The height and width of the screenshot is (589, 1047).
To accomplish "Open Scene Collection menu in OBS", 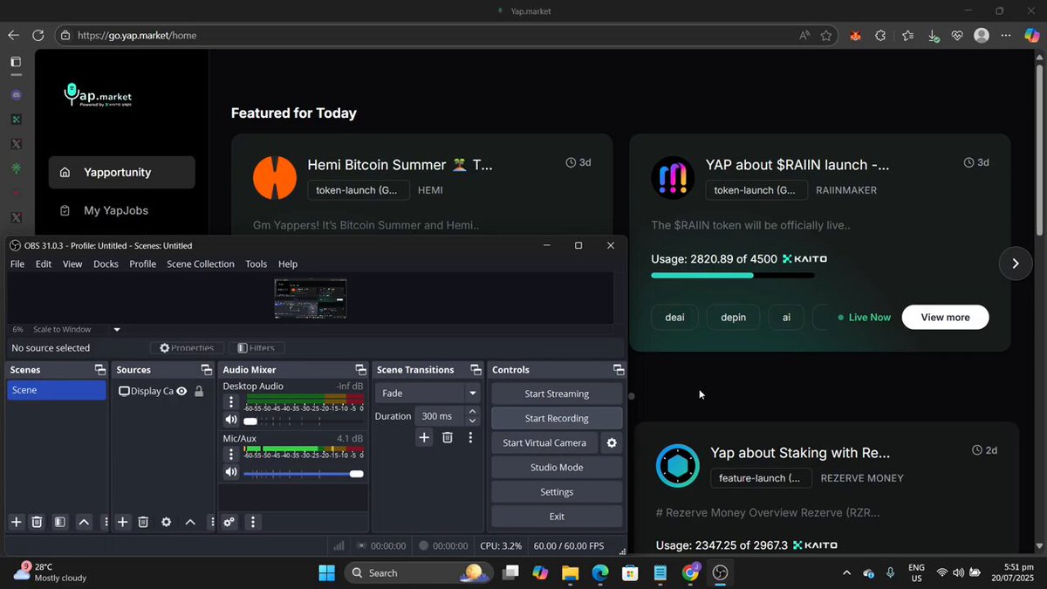I will [x=201, y=264].
